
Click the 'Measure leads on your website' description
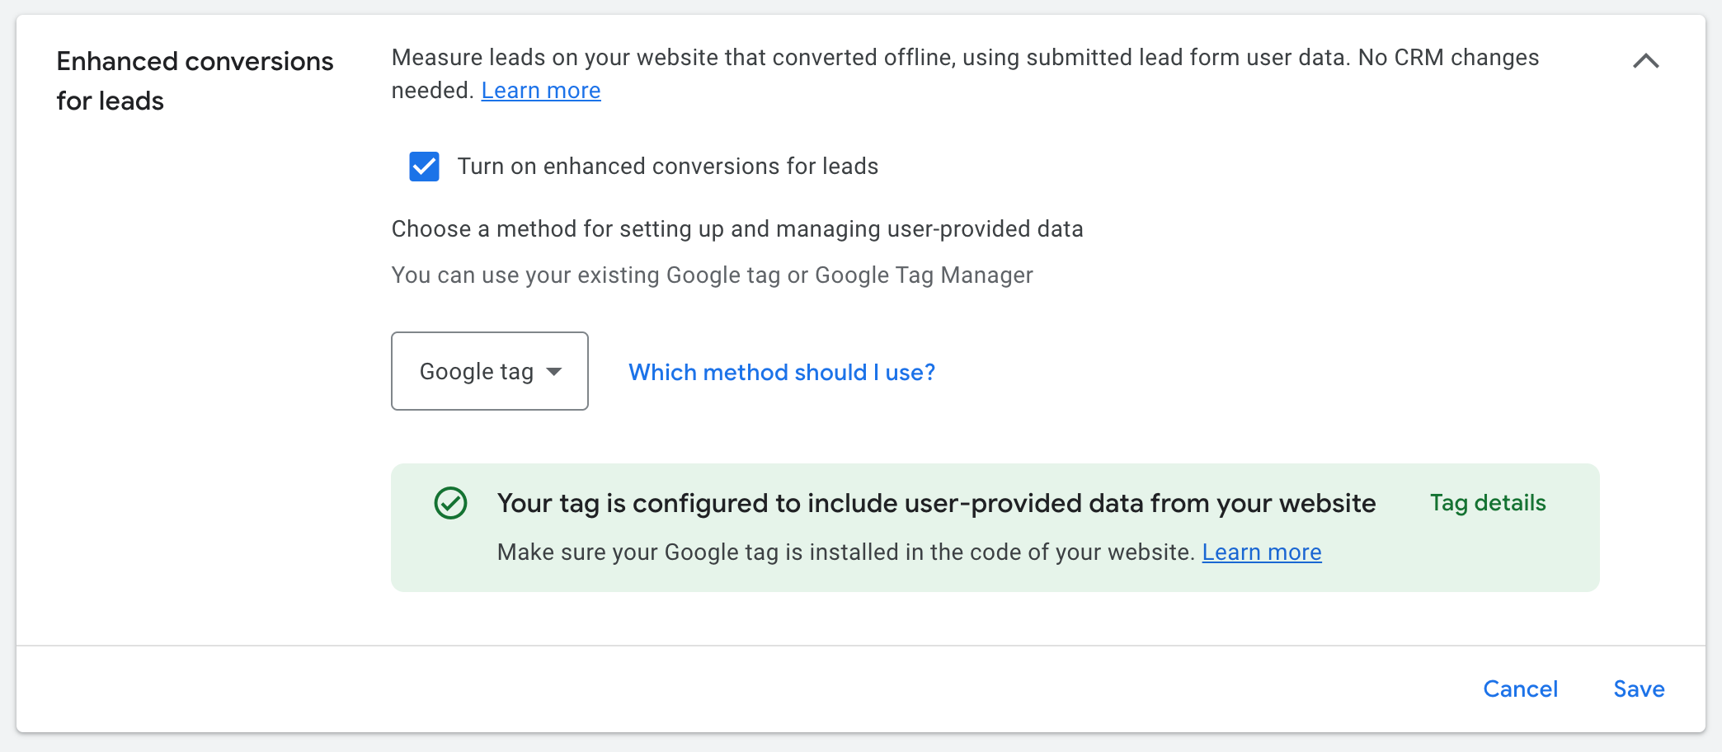[x=965, y=74]
